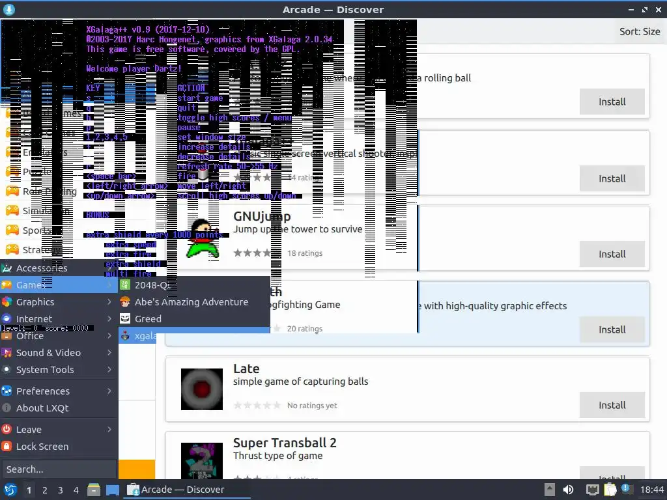This screenshot has width=667, height=500.
Task: Open Accessories menu category
Action: (59, 268)
